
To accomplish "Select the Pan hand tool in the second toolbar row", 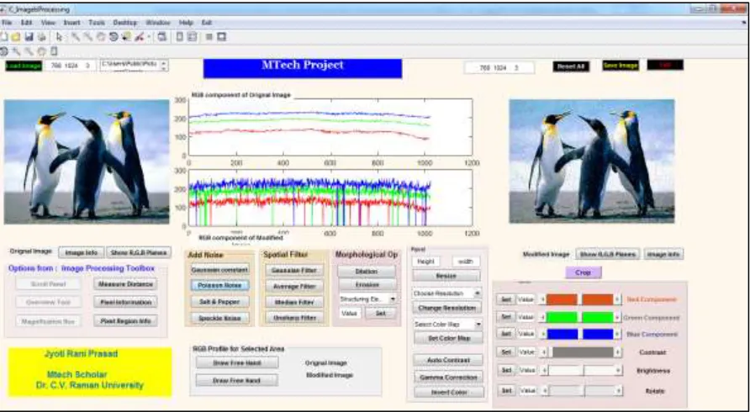I will 41,51.
